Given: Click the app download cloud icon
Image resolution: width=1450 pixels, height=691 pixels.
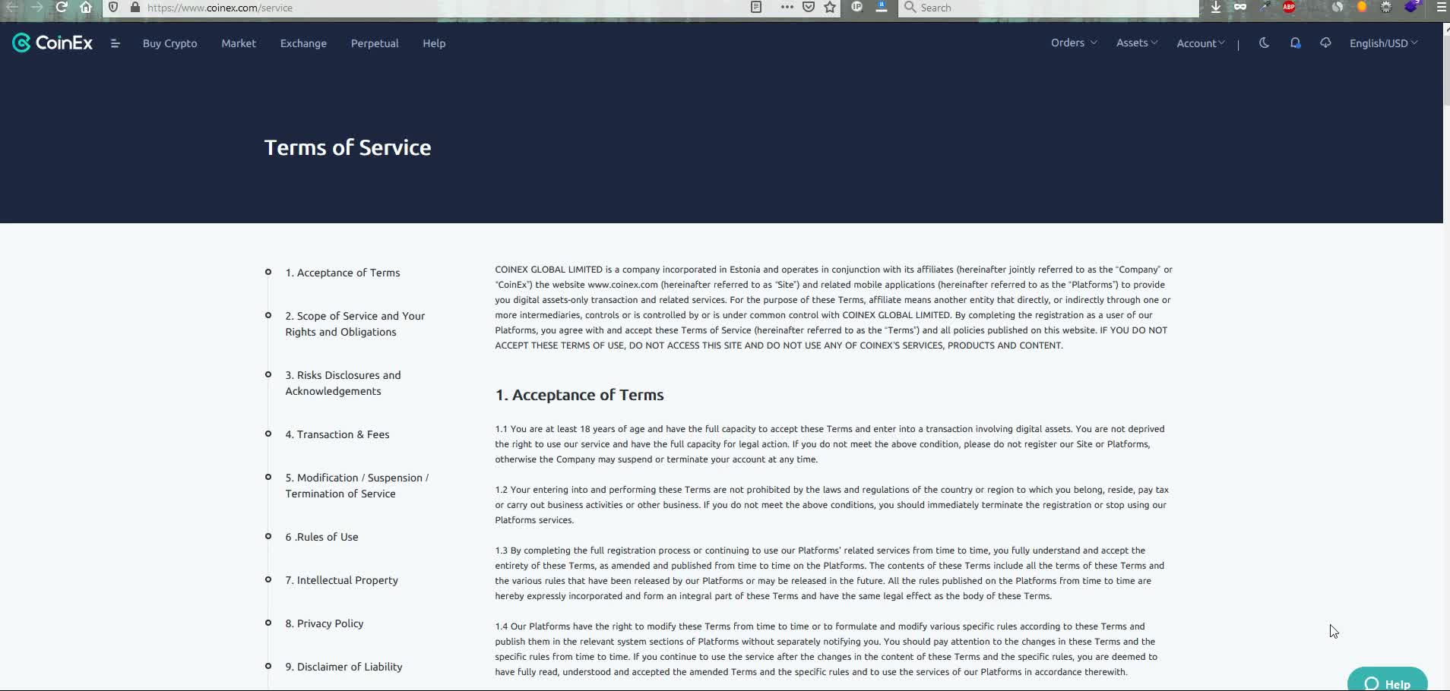Looking at the screenshot, I should click(x=1325, y=43).
